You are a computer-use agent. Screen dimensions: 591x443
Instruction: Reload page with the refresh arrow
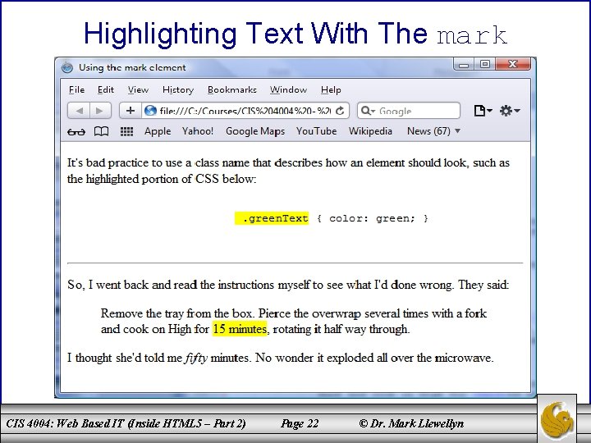pyautogui.click(x=340, y=111)
